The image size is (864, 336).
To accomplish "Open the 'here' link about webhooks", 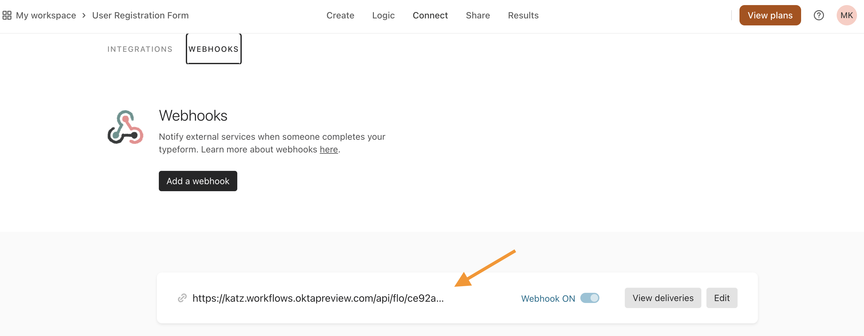I will [x=328, y=149].
